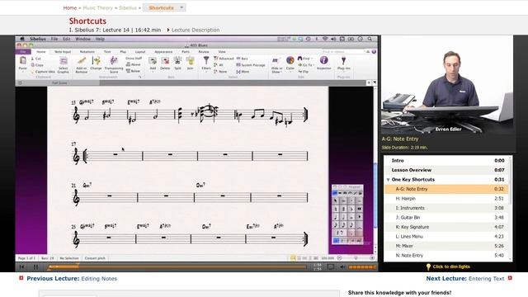Switch to Note Input ribbon tab
This screenshot has height=297, width=528.
tap(63, 52)
